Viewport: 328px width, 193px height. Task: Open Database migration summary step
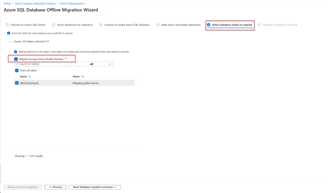[x=277, y=25]
